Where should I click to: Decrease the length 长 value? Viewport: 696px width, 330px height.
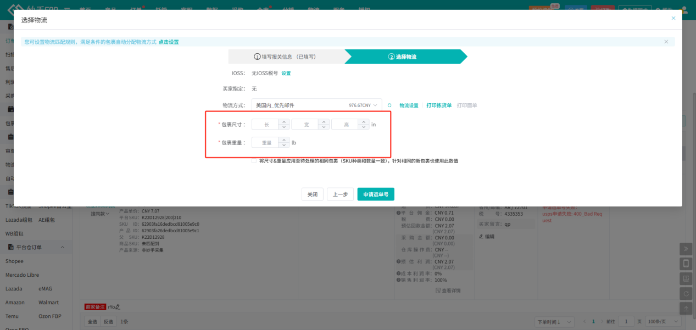point(284,127)
